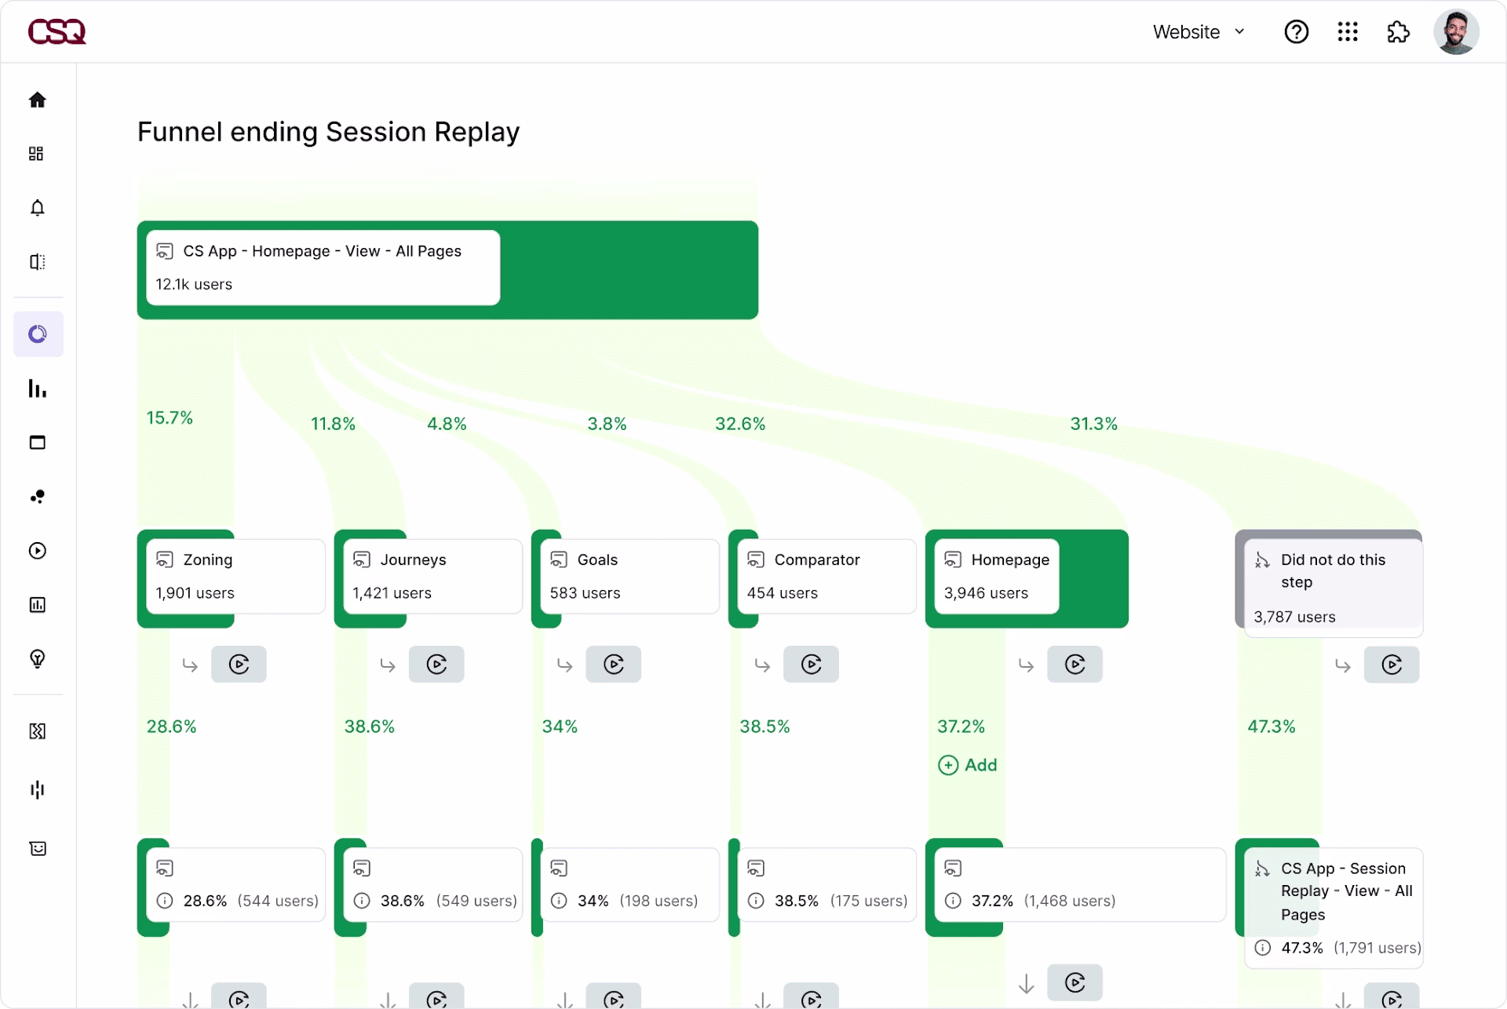Viewport: 1507px width, 1009px height.
Task: Click the info icon next to 47.3% (1,791 users)
Action: pos(1262,948)
